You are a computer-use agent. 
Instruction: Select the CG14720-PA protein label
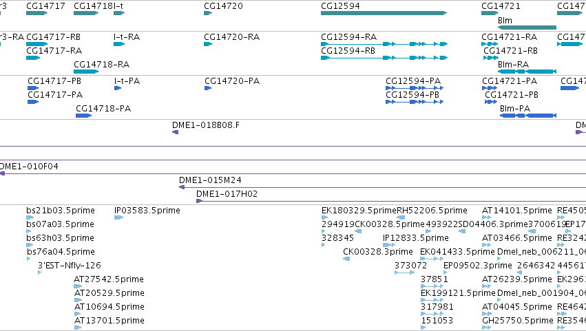pyautogui.click(x=232, y=81)
